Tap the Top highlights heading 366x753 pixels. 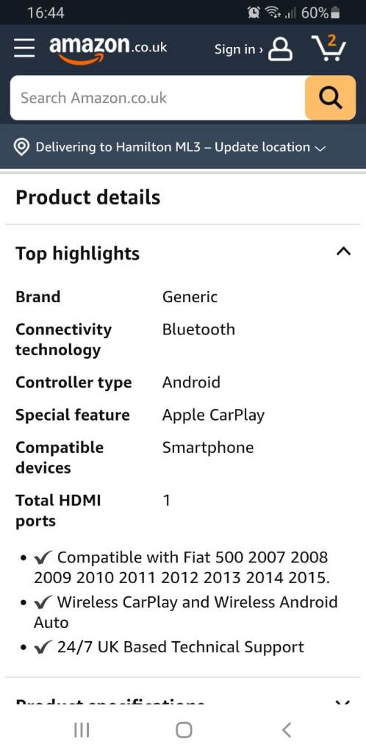(x=77, y=254)
